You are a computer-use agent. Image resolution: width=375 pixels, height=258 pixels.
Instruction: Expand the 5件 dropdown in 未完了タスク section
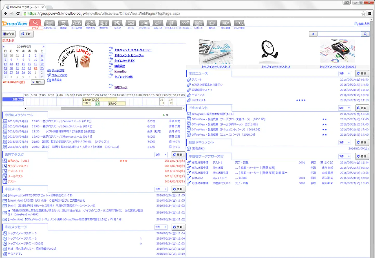point(161,155)
